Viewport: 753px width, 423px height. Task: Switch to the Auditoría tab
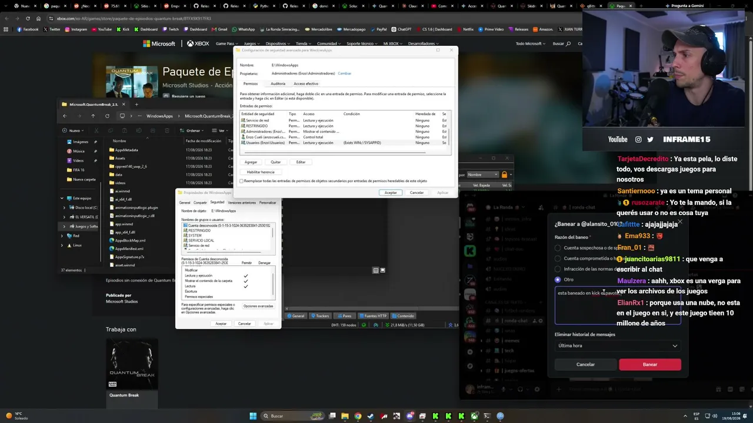278,83
